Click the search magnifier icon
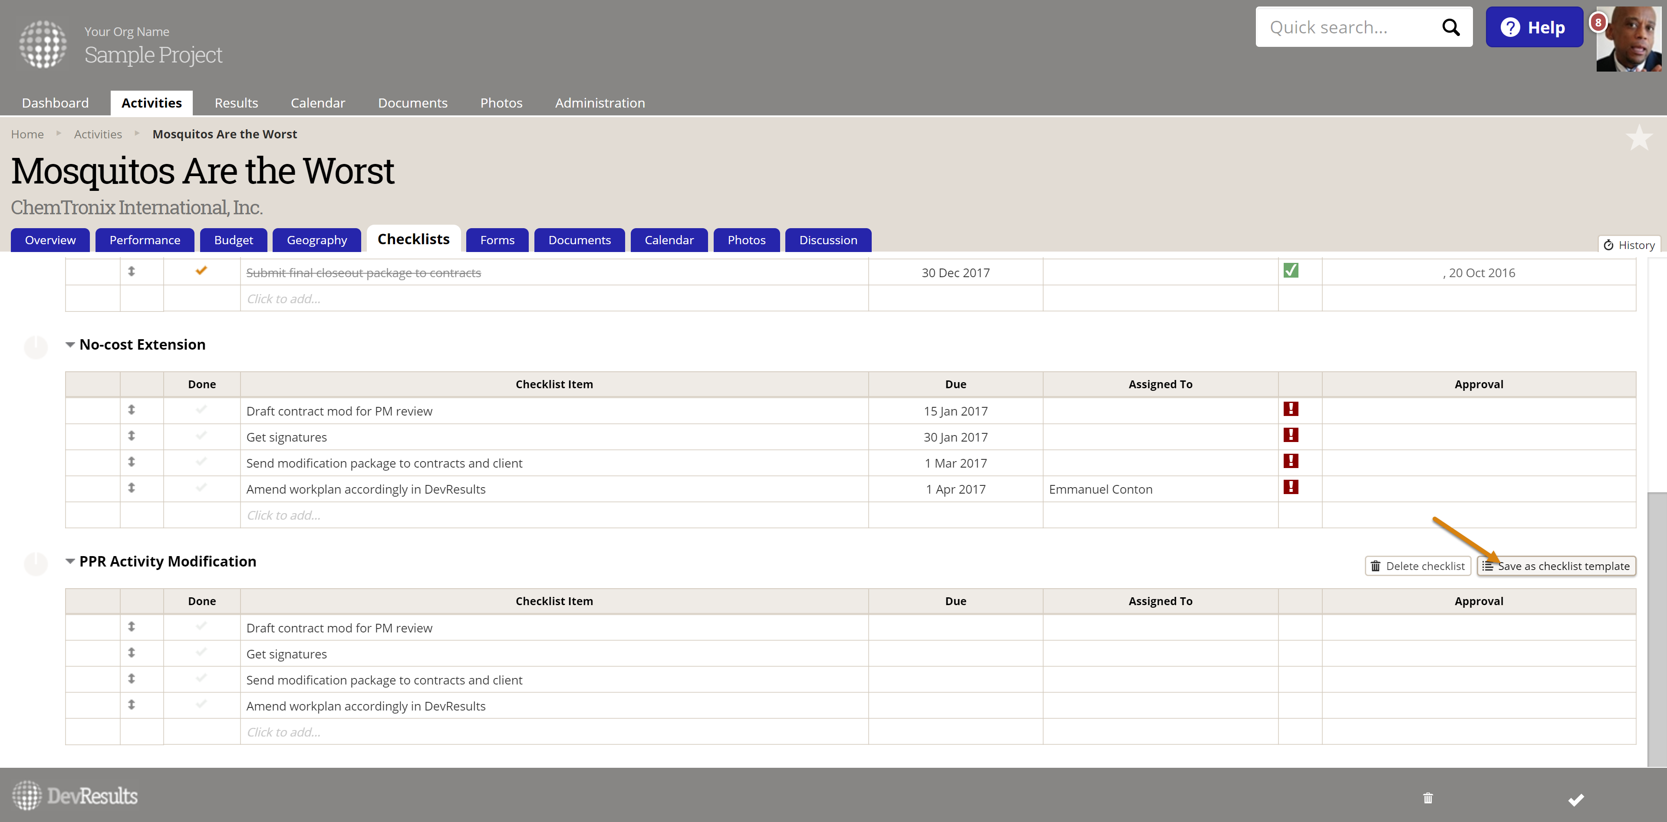 pyautogui.click(x=1450, y=27)
